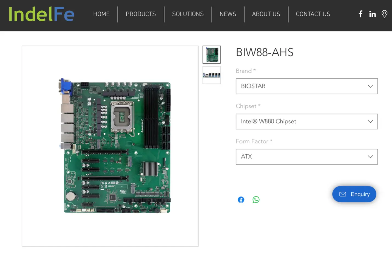The width and height of the screenshot is (392, 265).
Task: Go to the HOME menu item
Action: (101, 14)
